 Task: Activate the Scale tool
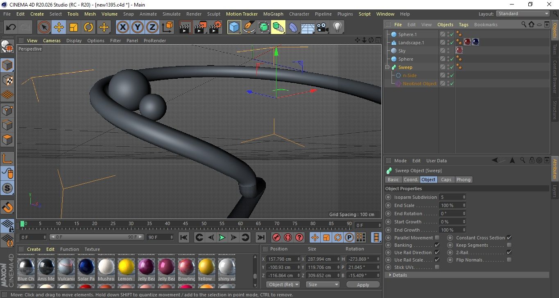(x=74, y=27)
